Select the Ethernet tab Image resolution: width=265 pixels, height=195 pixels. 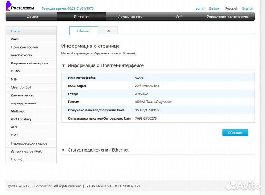(83, 31)
